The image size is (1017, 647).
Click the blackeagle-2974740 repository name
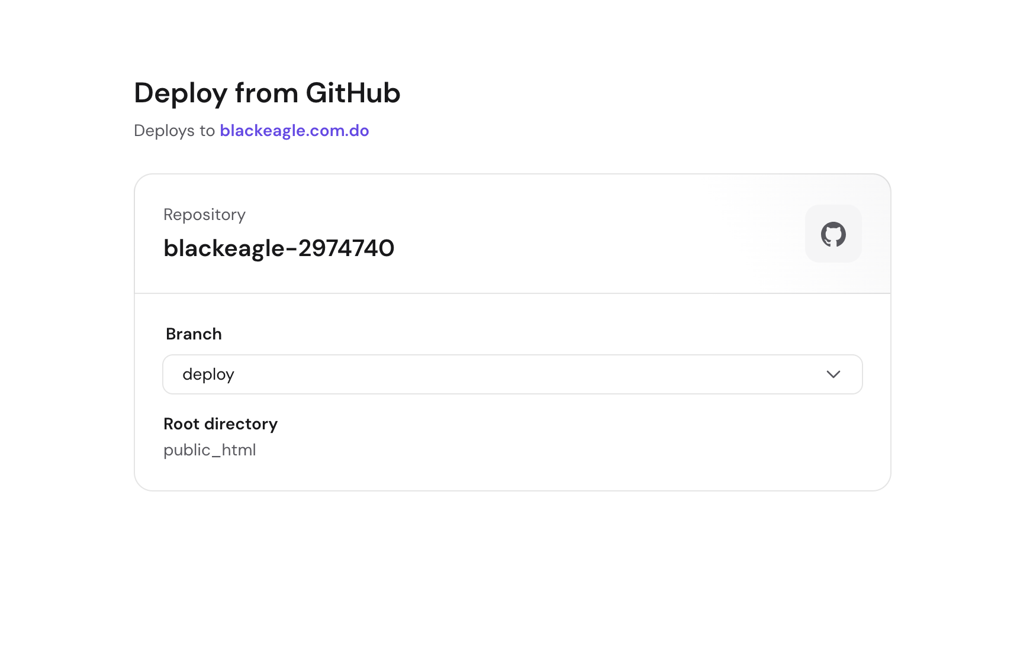coord(279,248)
